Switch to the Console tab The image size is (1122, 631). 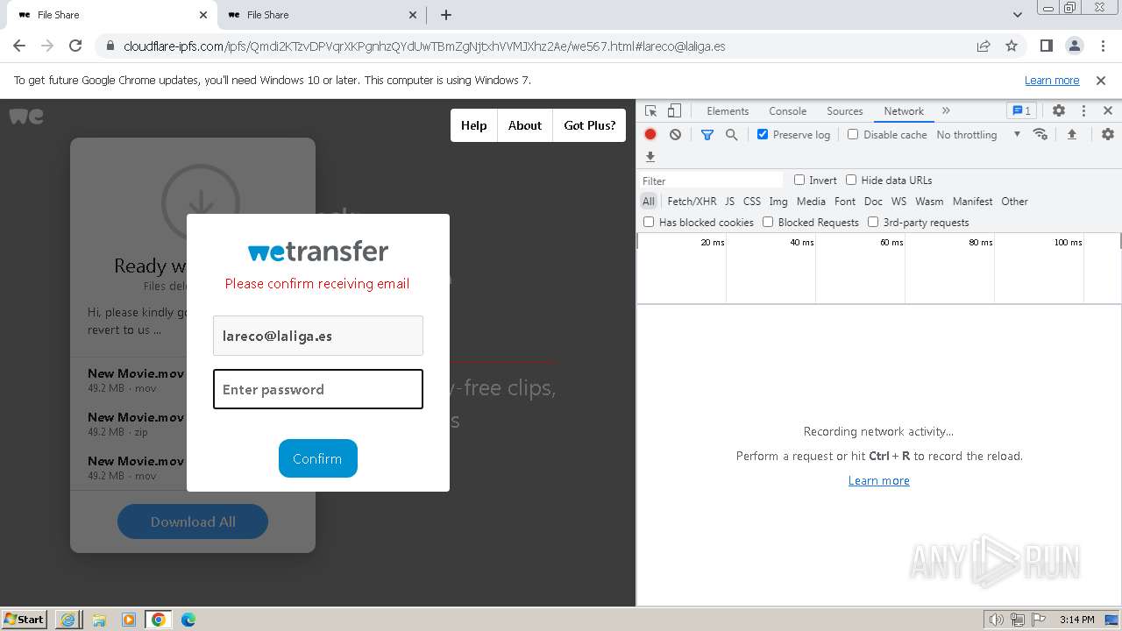[787, 111]
